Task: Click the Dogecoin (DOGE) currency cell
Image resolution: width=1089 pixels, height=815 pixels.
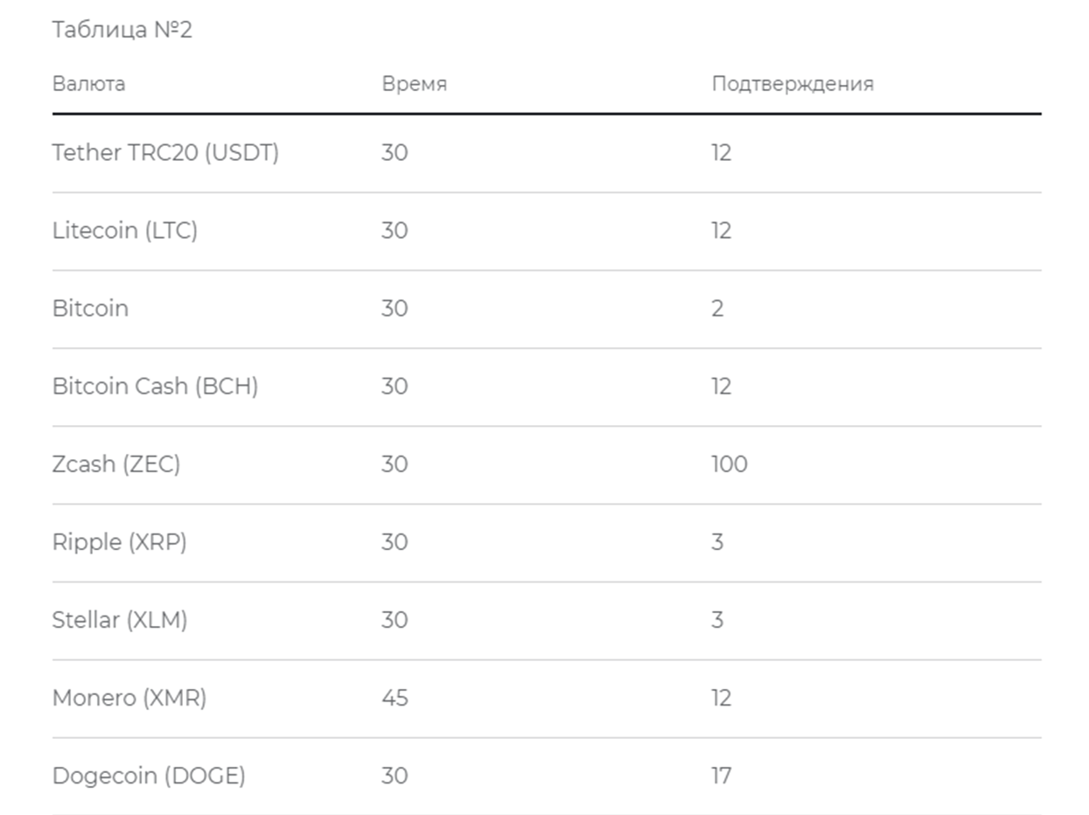Action: 149,776
